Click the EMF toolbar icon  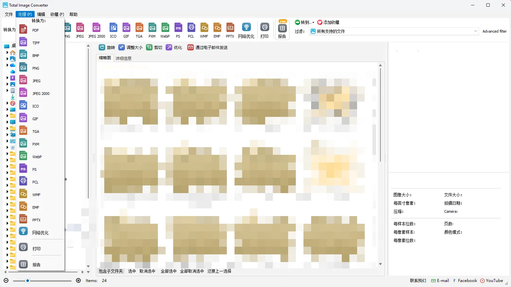[x=217, y=30]
